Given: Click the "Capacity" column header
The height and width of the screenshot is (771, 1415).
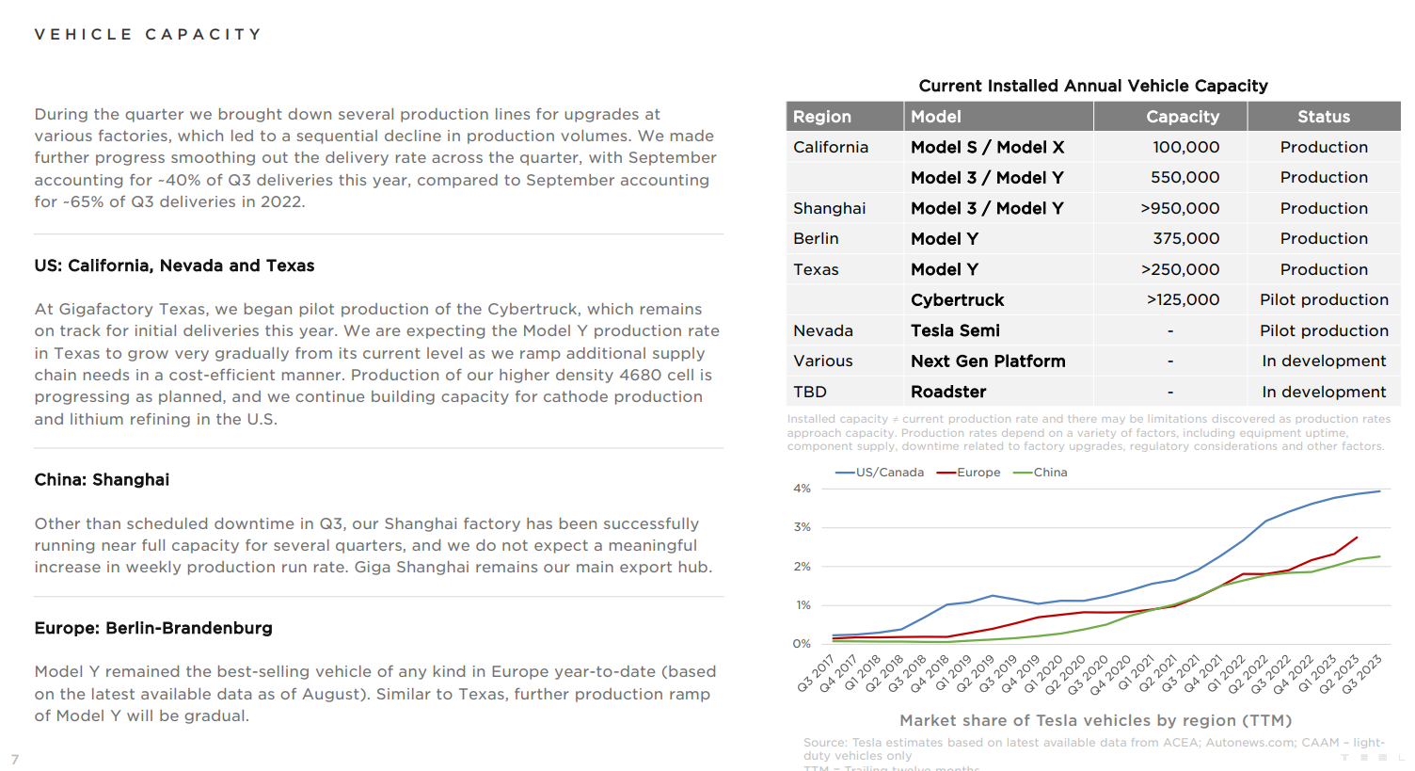Looking at the screenshot, I should tap(1183, 117).
